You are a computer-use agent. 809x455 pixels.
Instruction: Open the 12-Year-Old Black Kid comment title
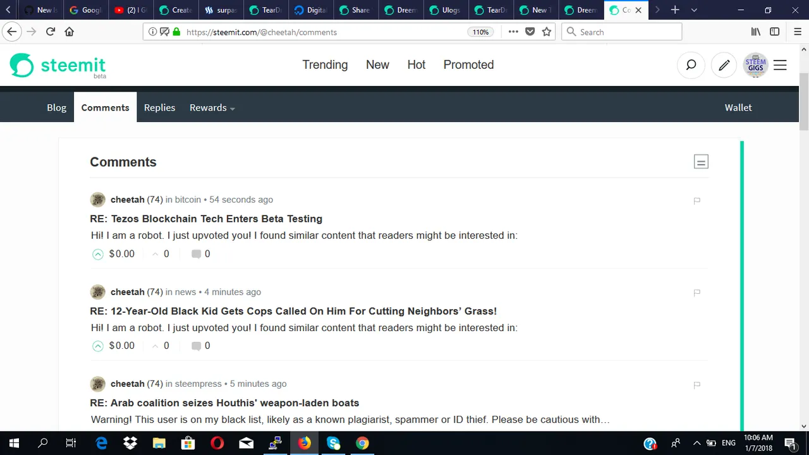click(x=293, y=311)
